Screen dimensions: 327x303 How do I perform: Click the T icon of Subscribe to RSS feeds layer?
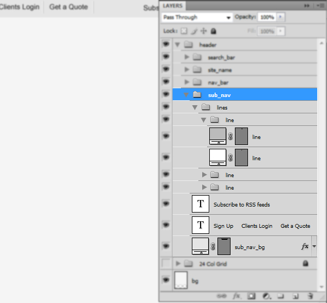click(x=201, y=204)
